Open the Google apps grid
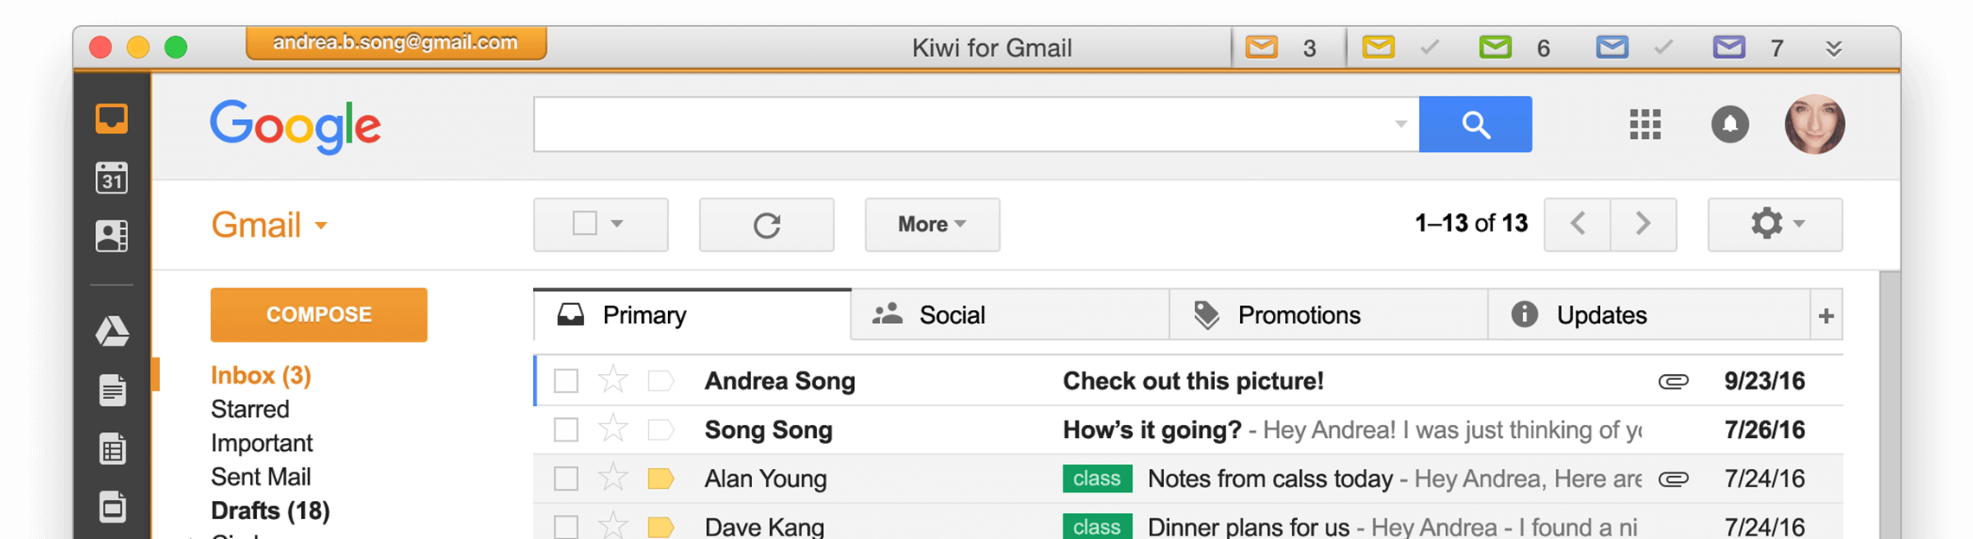 pos(1644,124)
